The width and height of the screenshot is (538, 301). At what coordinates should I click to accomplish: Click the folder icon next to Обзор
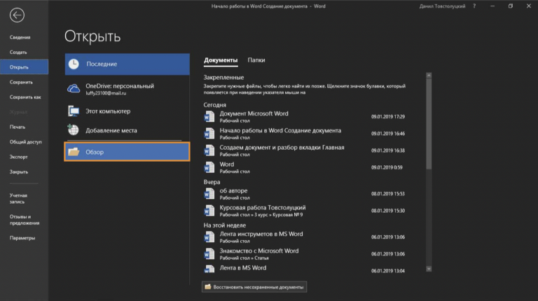74,151
